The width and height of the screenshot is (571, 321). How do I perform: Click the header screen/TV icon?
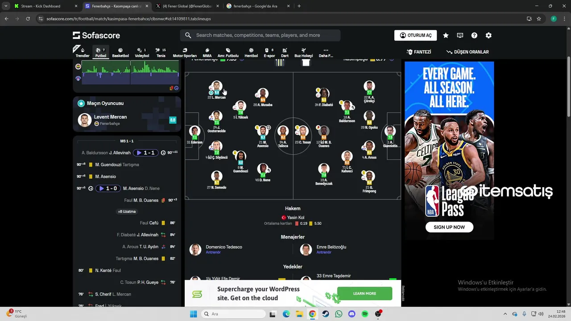click(x=460, y=35)
